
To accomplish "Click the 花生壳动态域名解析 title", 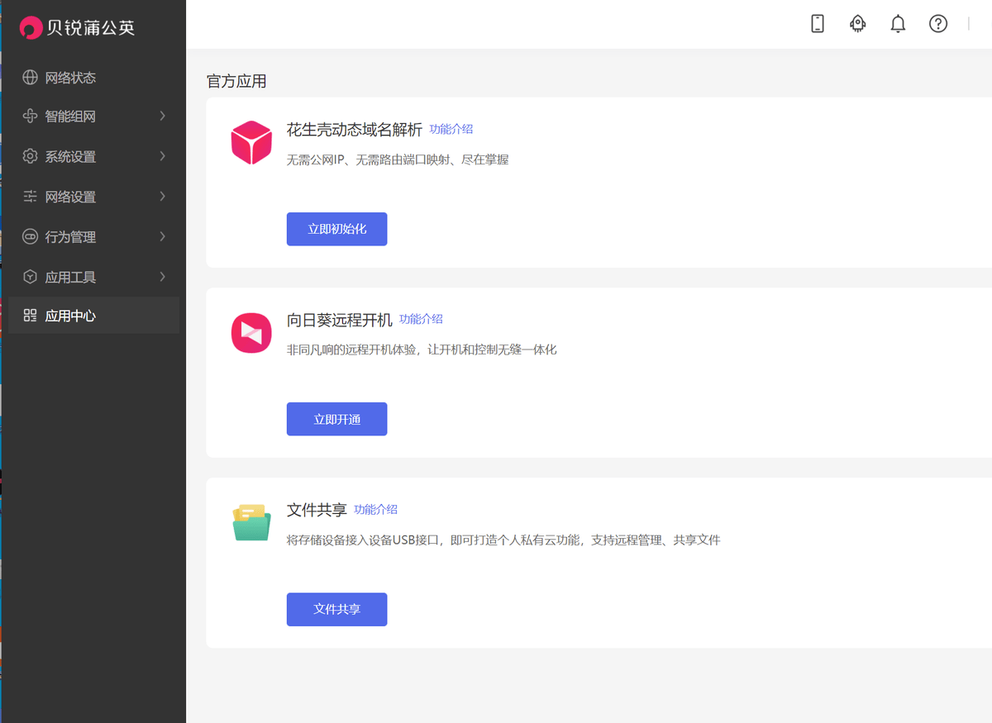I will [355, 130].
